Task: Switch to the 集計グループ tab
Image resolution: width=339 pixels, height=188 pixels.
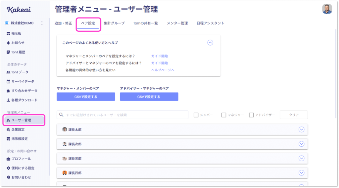Action: 114,23
